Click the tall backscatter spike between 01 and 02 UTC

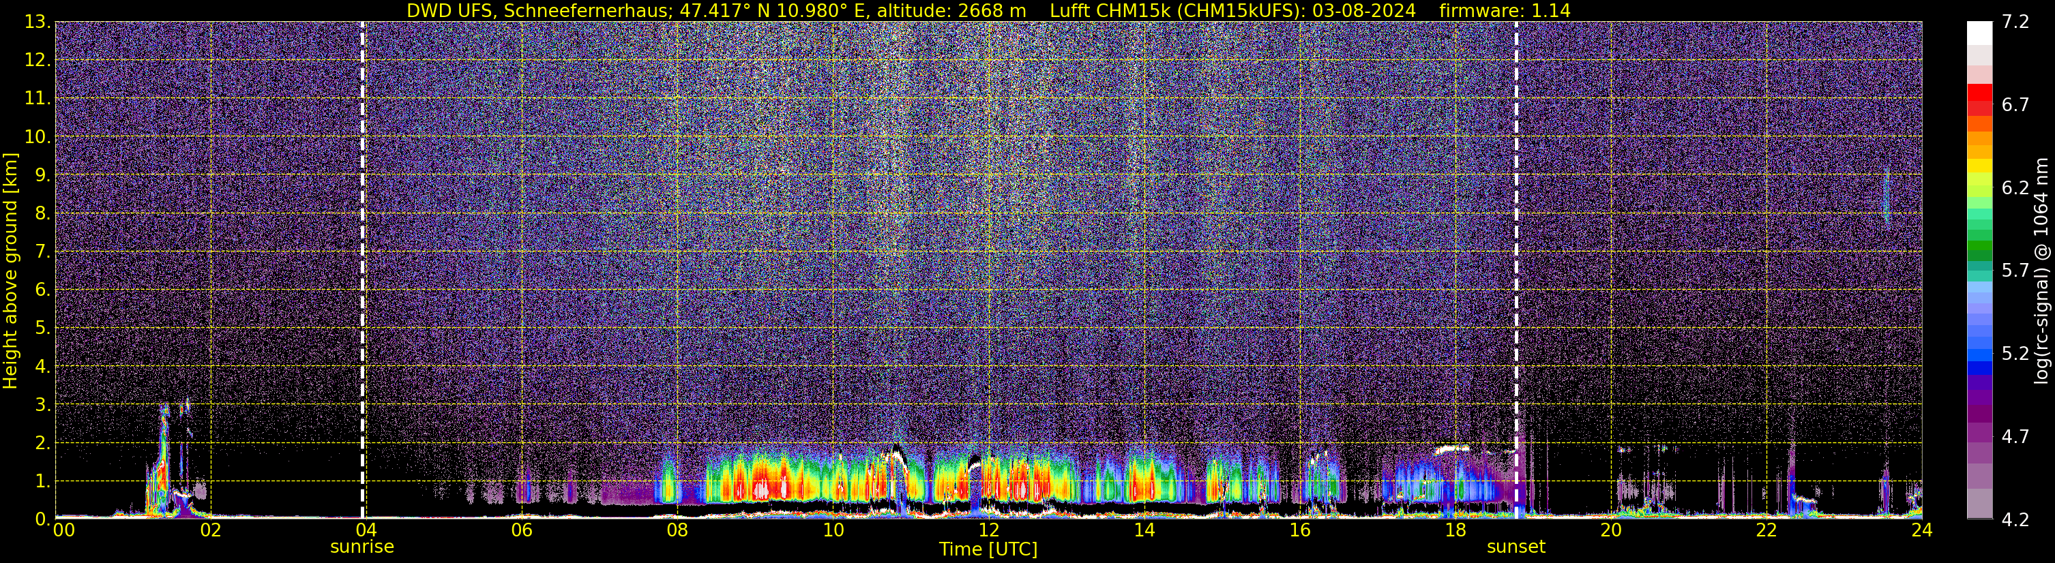pos(163,459)
